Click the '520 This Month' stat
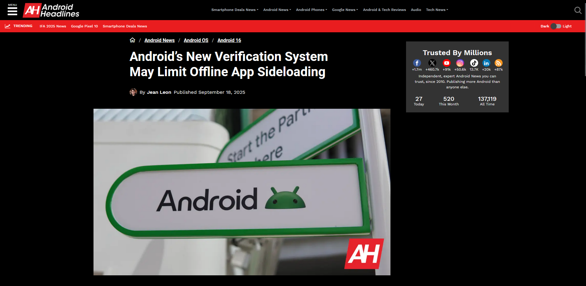This screenshot has height=286, width=586. coord(449,101)
